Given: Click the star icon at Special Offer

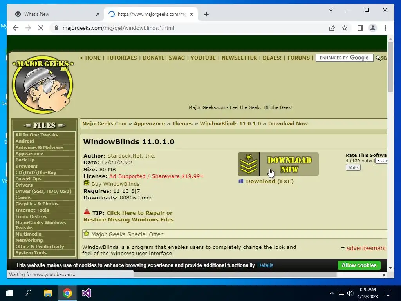Looking at the screenshot, I should pyautogui.click(x=87, y=234).
